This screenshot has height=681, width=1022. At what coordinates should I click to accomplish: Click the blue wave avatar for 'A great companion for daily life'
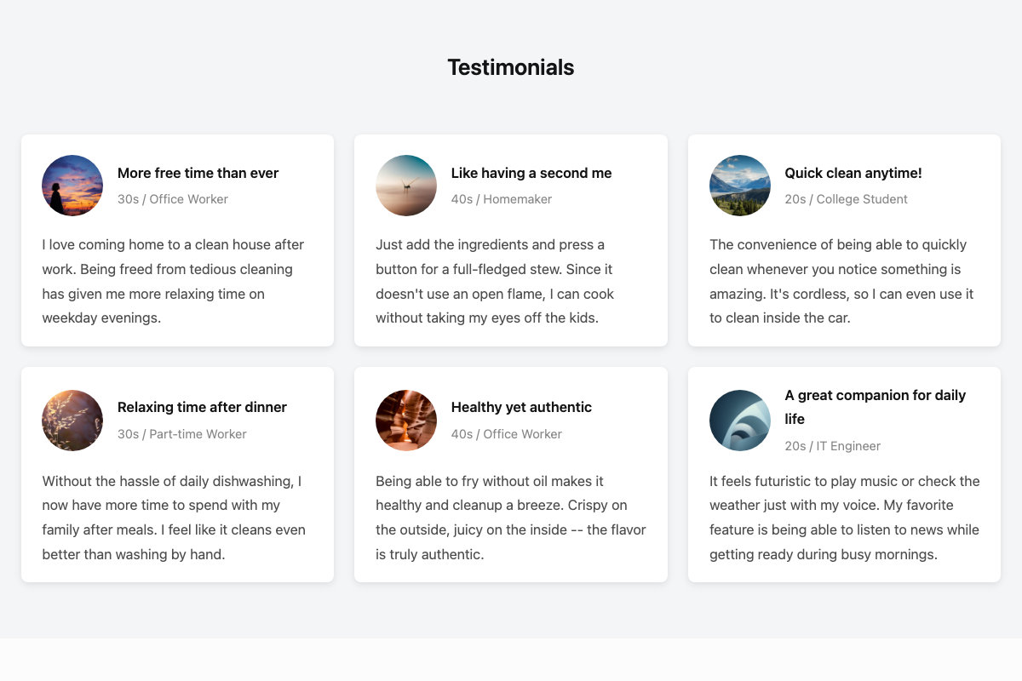click(x=740, y=420)
